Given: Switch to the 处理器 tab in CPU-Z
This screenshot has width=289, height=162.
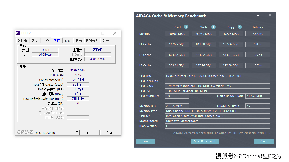Looking at the screenshot, I should click(22, 41).
